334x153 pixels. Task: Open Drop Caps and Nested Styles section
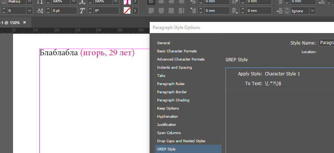181,141
